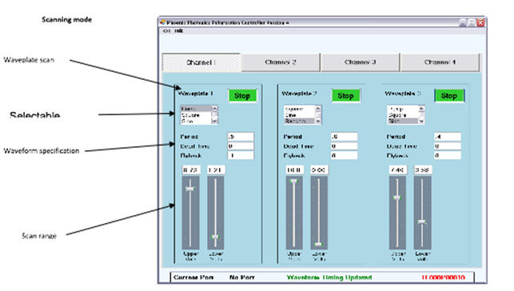Image resolution: width=514 pixels, height=291 pixels.
Task: Focus the Waveplate 2 Dead time field
Action: point(345,146)
